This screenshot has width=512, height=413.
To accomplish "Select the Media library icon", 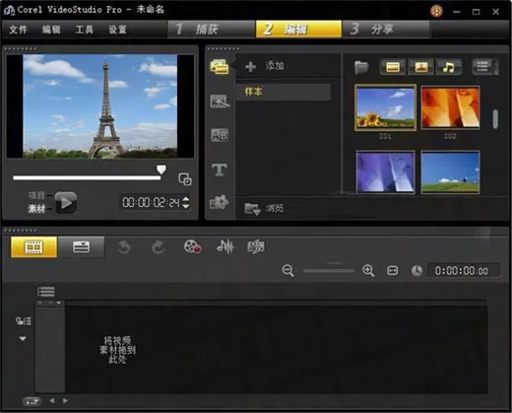I will point(220,67).
